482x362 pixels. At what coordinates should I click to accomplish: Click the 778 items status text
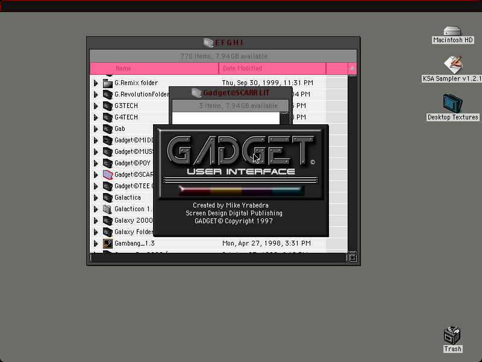(x=224, y=56)
